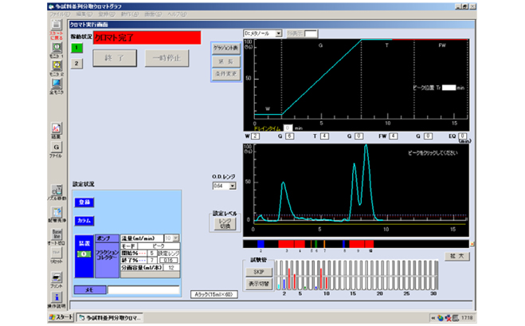This screenshot has height=326, width=525.
Task: Click the 開始% value 5 field
Action: [x=152, y=253]
